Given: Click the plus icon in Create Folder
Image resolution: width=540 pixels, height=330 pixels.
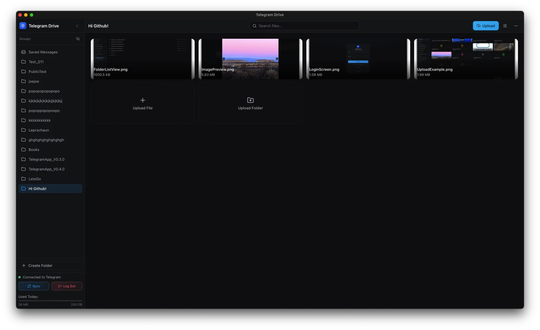Looking at the screenshot, I should 24,265.
